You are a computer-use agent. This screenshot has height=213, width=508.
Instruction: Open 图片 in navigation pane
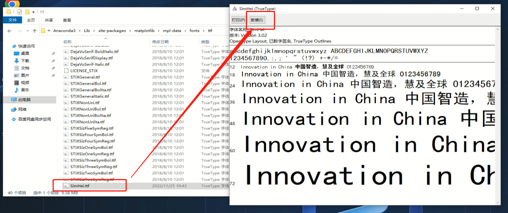tap(25, 75)
